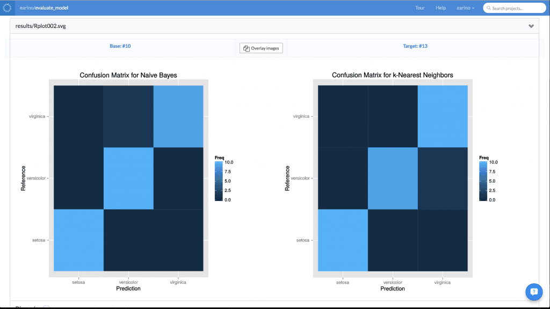Open the Help menu item

tap(440, 8)
